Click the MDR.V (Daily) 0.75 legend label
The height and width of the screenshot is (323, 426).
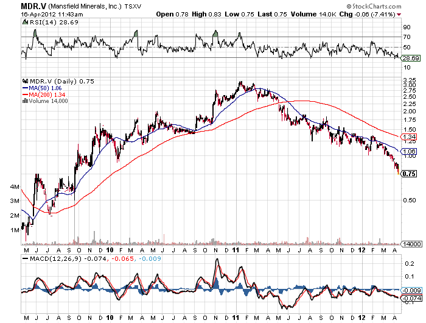62,81
